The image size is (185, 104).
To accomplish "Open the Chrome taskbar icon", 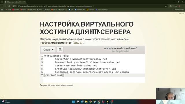I will pos(90,102).
